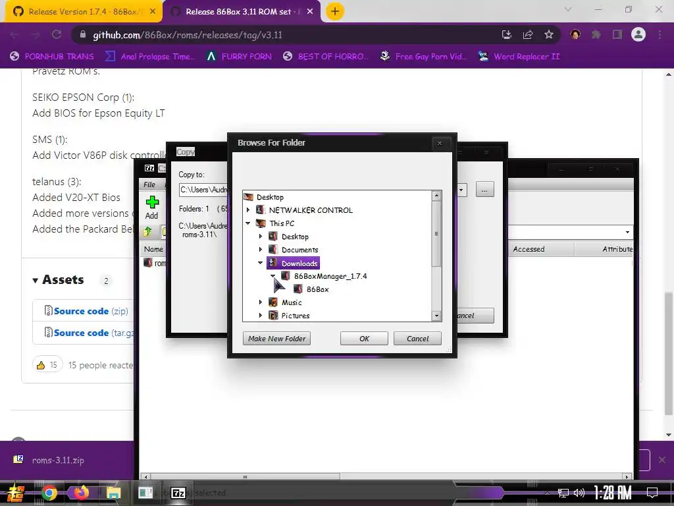Expand the NETWALKER CONTROL node
This screenshot has width=674, height=506.
pos(248,210)
